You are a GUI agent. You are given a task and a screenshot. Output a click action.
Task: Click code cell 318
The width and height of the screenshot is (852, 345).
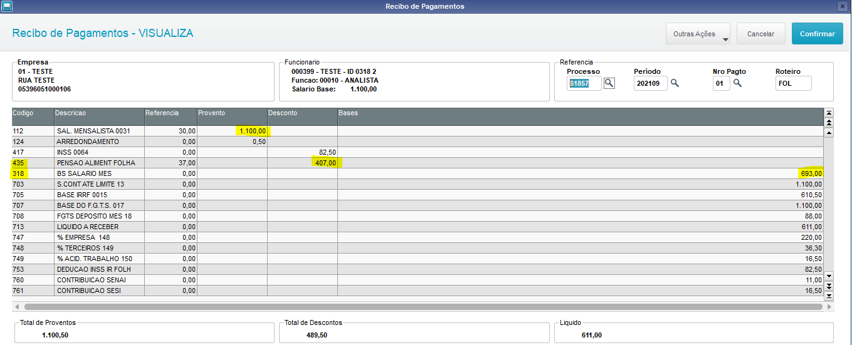tap(32, 173)
